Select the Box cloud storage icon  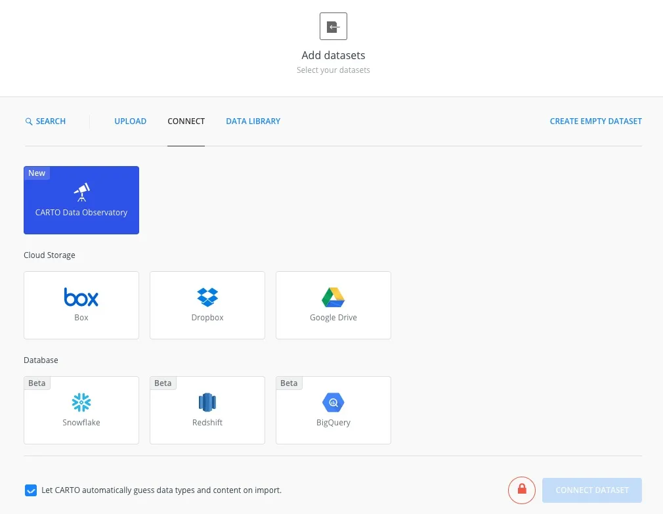(x=81, y=297)
